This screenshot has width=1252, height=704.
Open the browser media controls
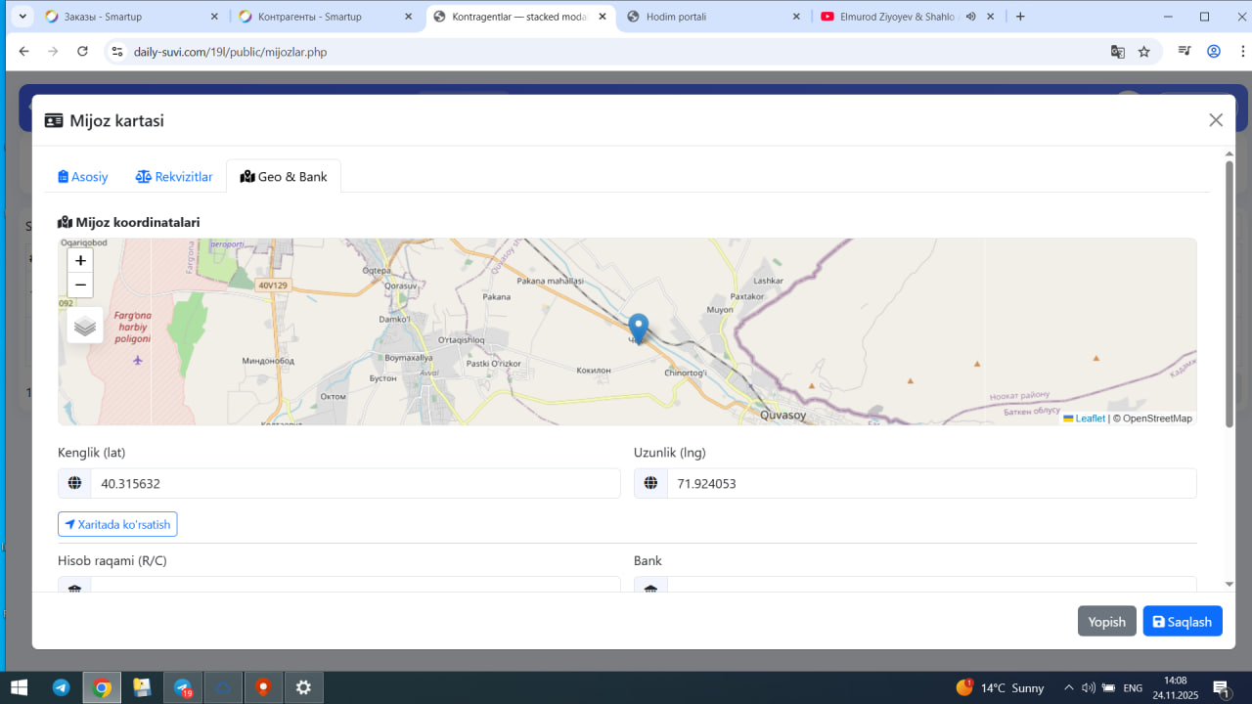[x=1185, y=52]
